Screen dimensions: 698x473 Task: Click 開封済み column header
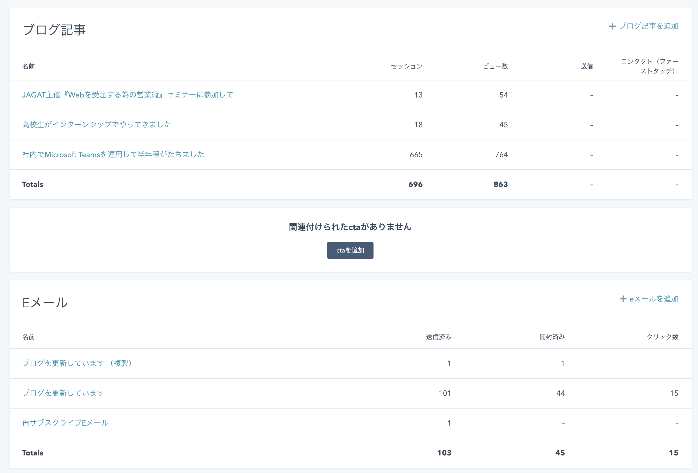(x=552, y=337)
